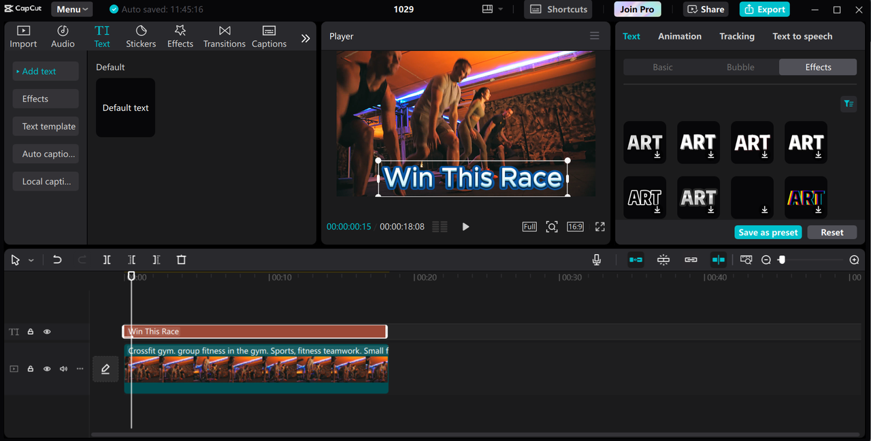Switch to the Tracking tab
The image size is (871, 441).
tap(737, 36)
